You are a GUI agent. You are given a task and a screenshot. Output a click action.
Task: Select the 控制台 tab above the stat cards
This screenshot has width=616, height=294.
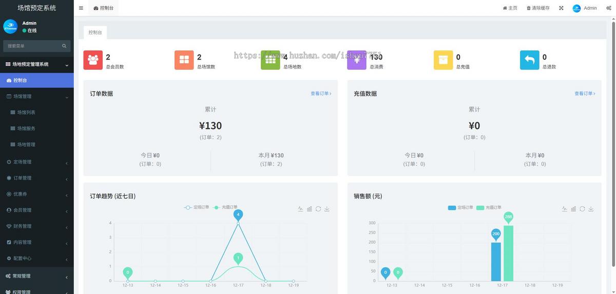click(x=95, y=32)
